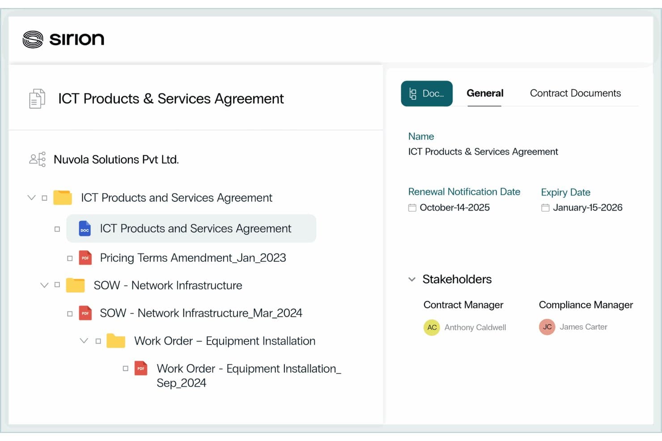Open the ICT Products and Services Agreement folder icon
The image size is (662, 441).
63,197
